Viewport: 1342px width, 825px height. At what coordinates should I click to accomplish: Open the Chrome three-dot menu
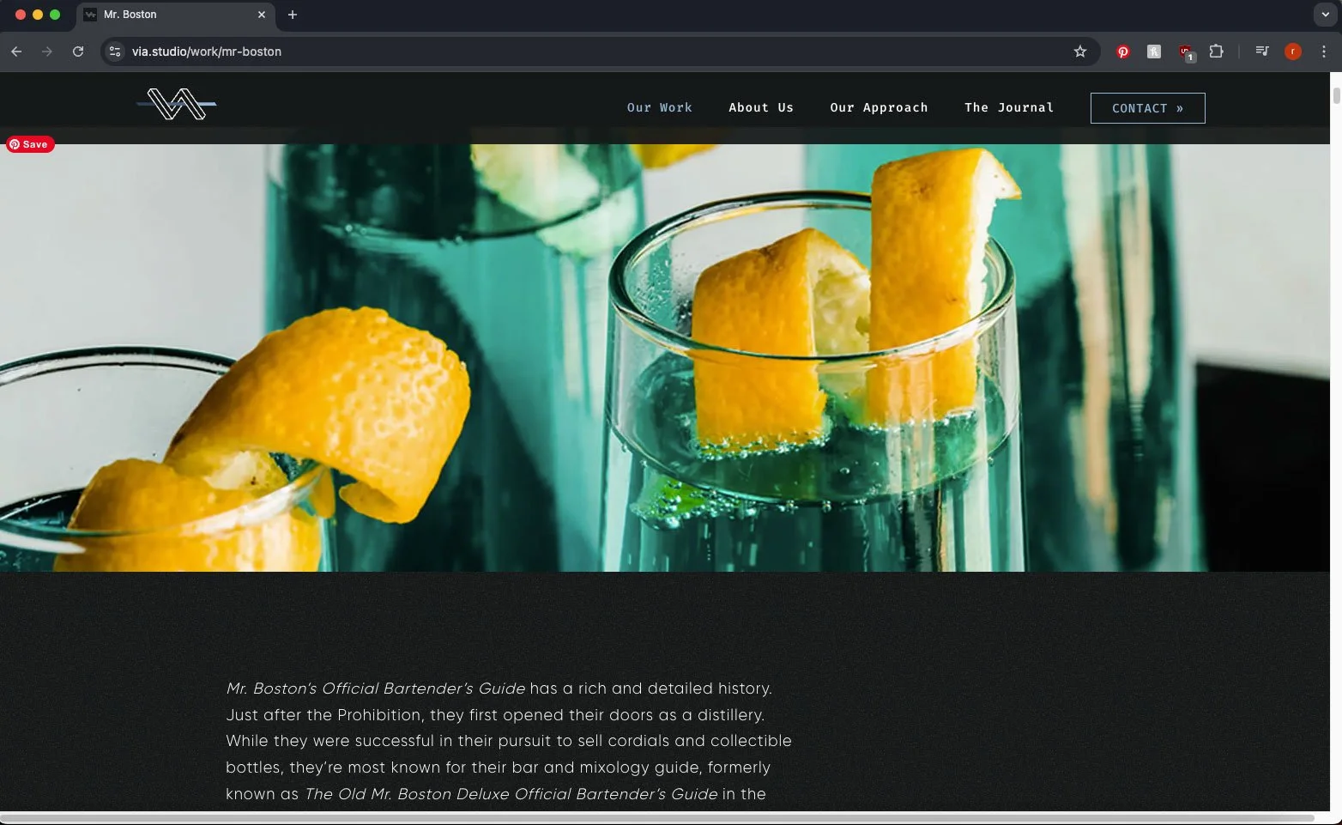point(1324,52)
